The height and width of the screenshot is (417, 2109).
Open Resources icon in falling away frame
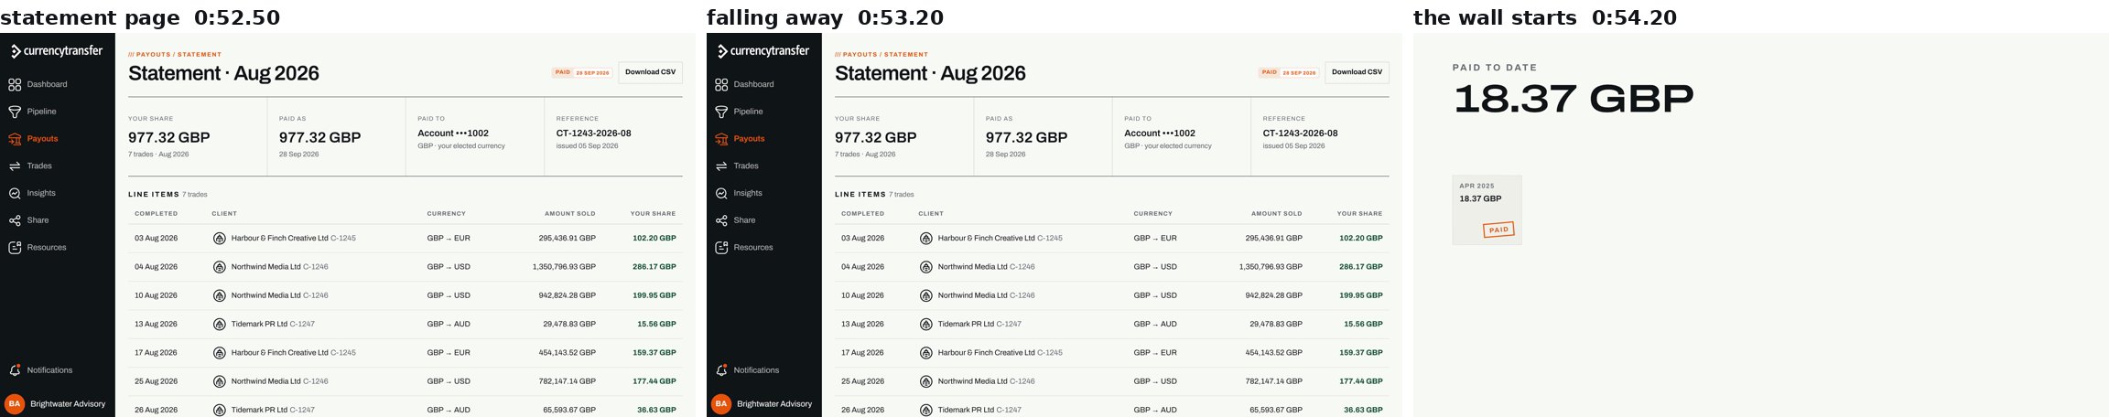click(721, 248)
